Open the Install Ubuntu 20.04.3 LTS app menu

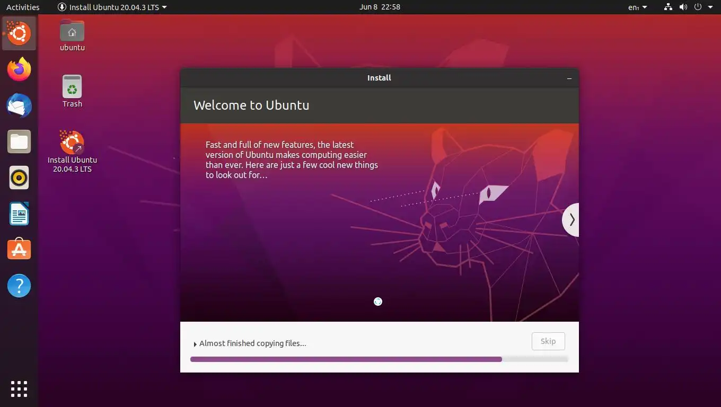click(x=112, y=7)
